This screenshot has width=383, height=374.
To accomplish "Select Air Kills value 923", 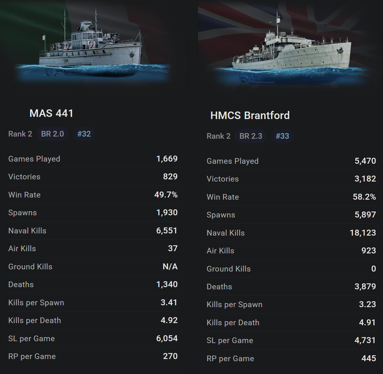I will click(369, 251).
